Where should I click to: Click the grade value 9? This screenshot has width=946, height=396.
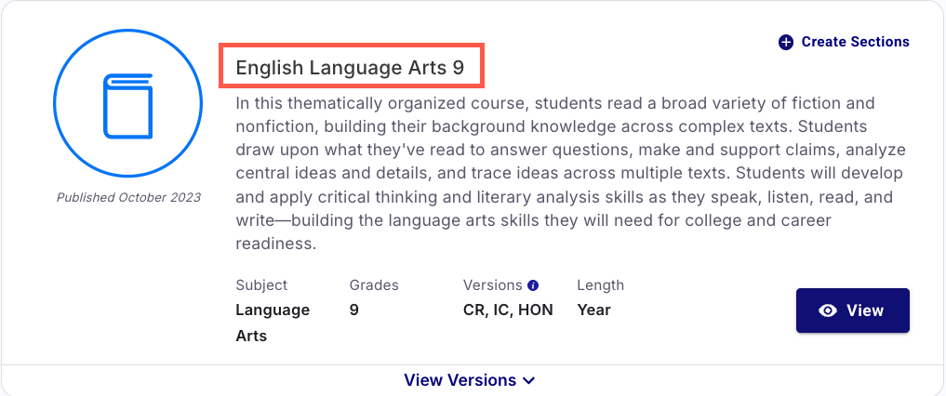[x=354, y=310]
